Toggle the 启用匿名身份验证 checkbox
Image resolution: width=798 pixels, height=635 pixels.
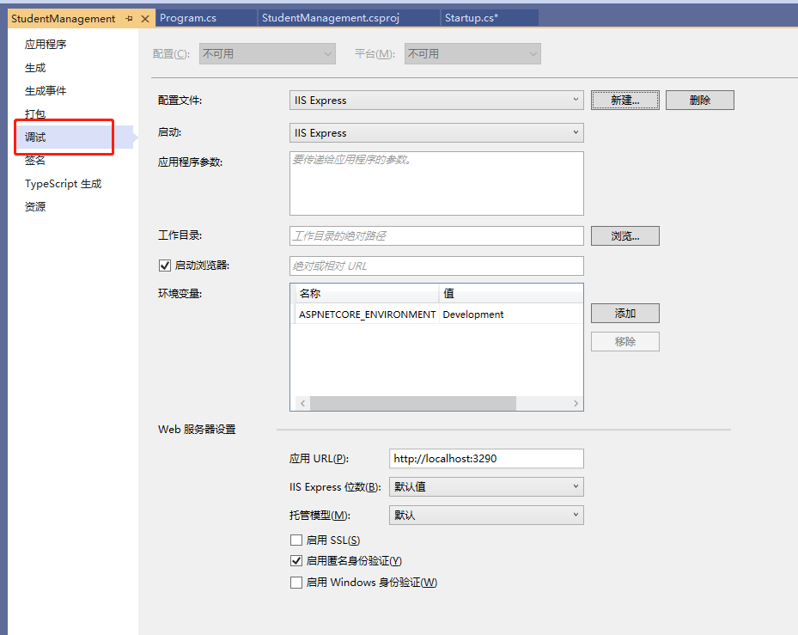click(x=296, y=560)
